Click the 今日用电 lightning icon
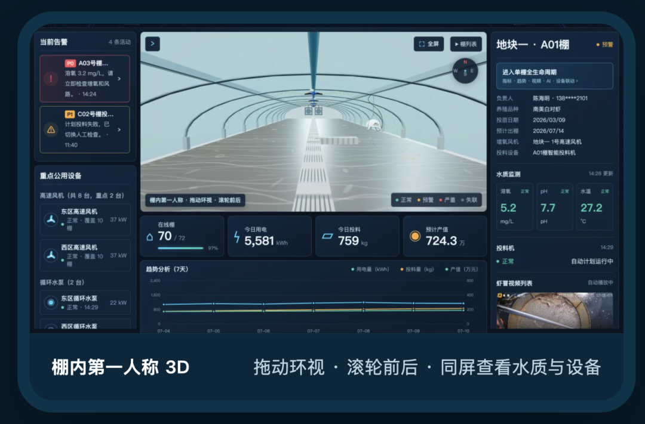This screenshot has height=424, width=645. (236, 237)
